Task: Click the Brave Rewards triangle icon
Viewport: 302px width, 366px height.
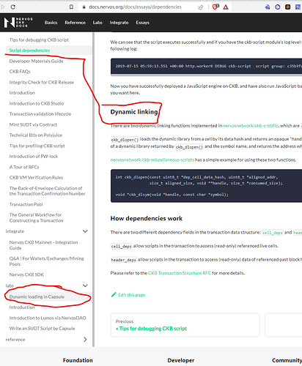Action: (226, 7)
